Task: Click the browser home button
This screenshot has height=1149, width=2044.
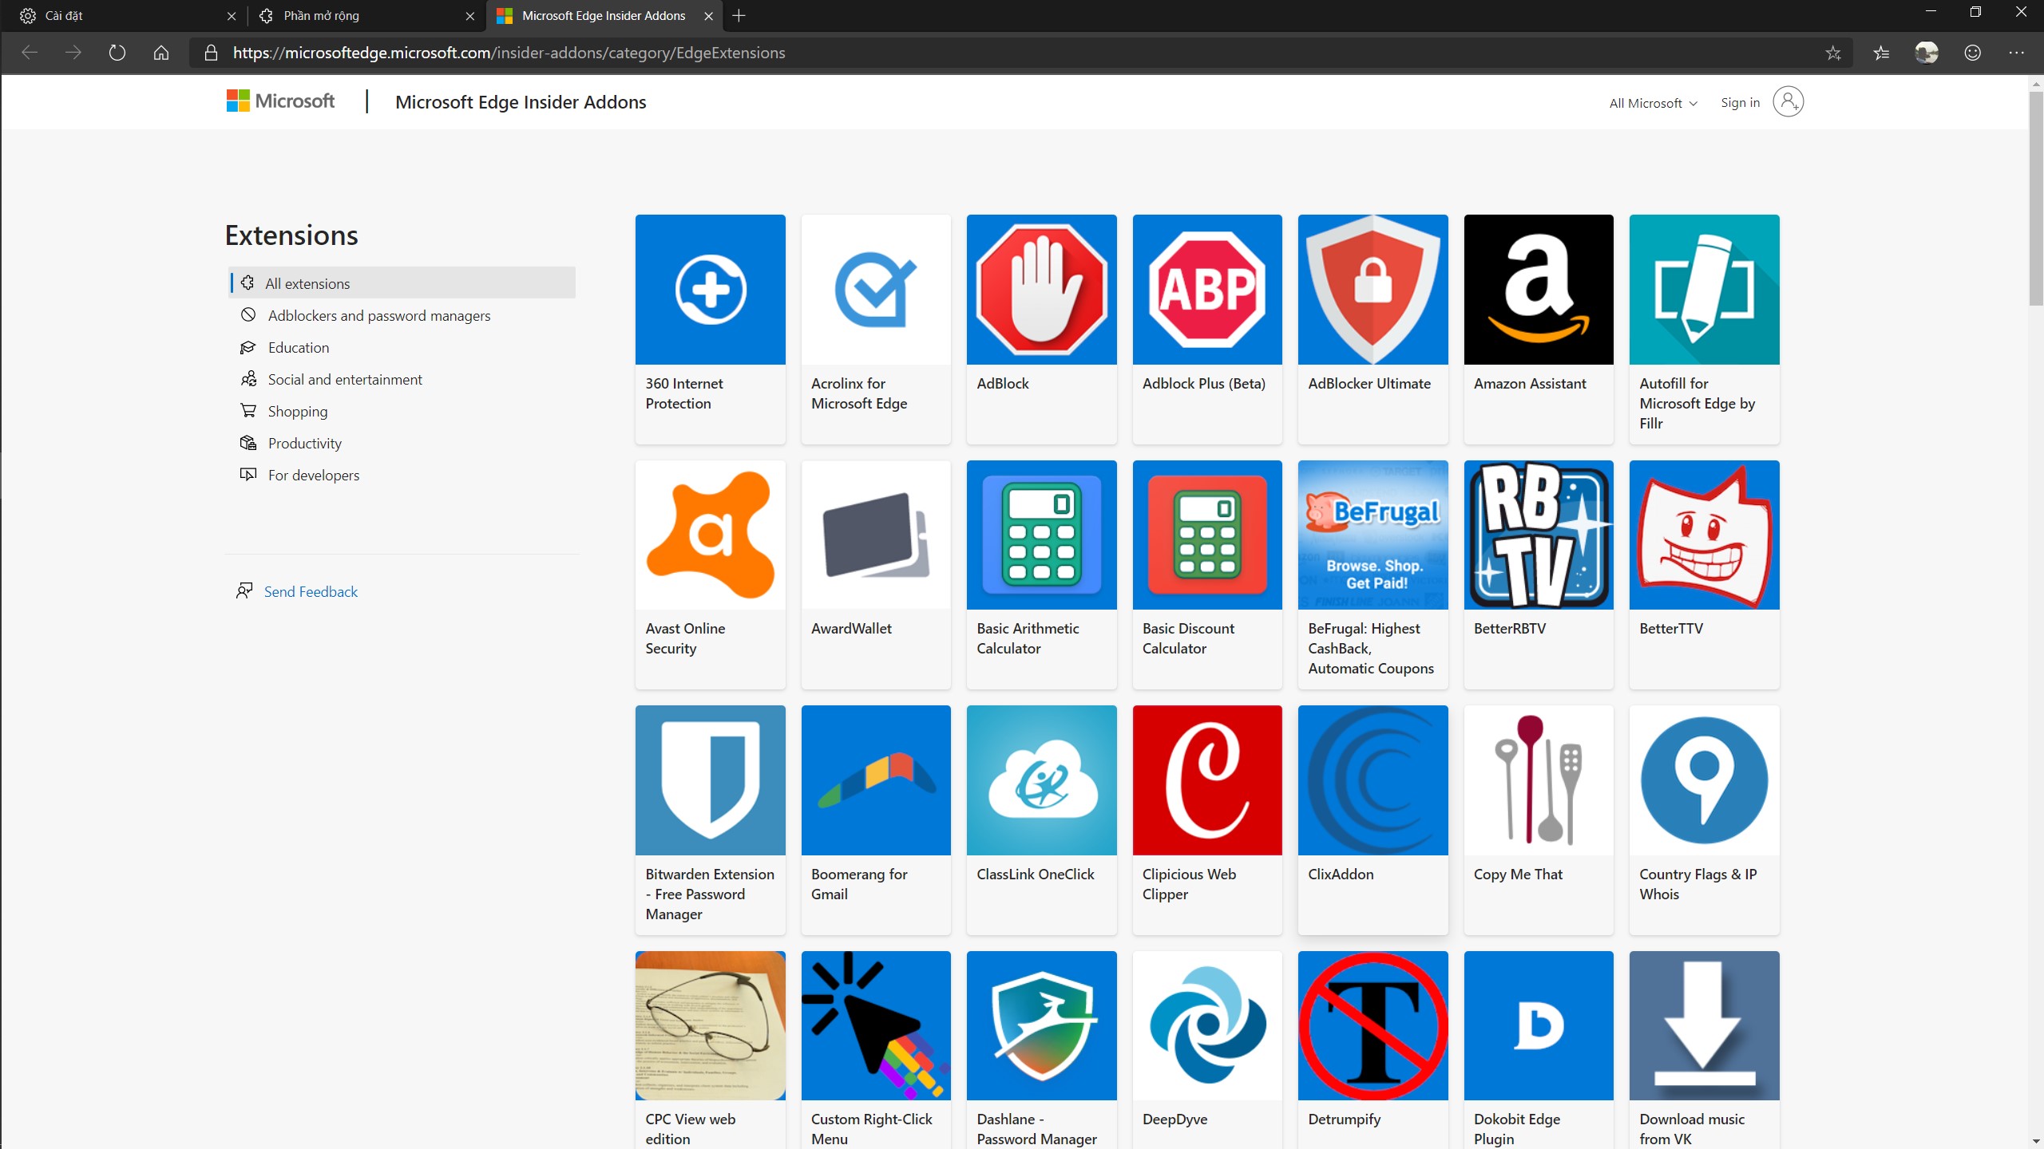Action: coord(161,53)
